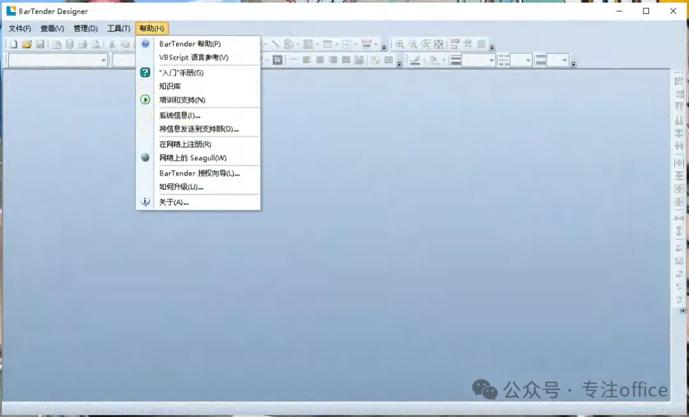This screenshot has height=417, width=689.
Task: Click the BarTender Designer title bar logo
Action: tap(11, 11)
